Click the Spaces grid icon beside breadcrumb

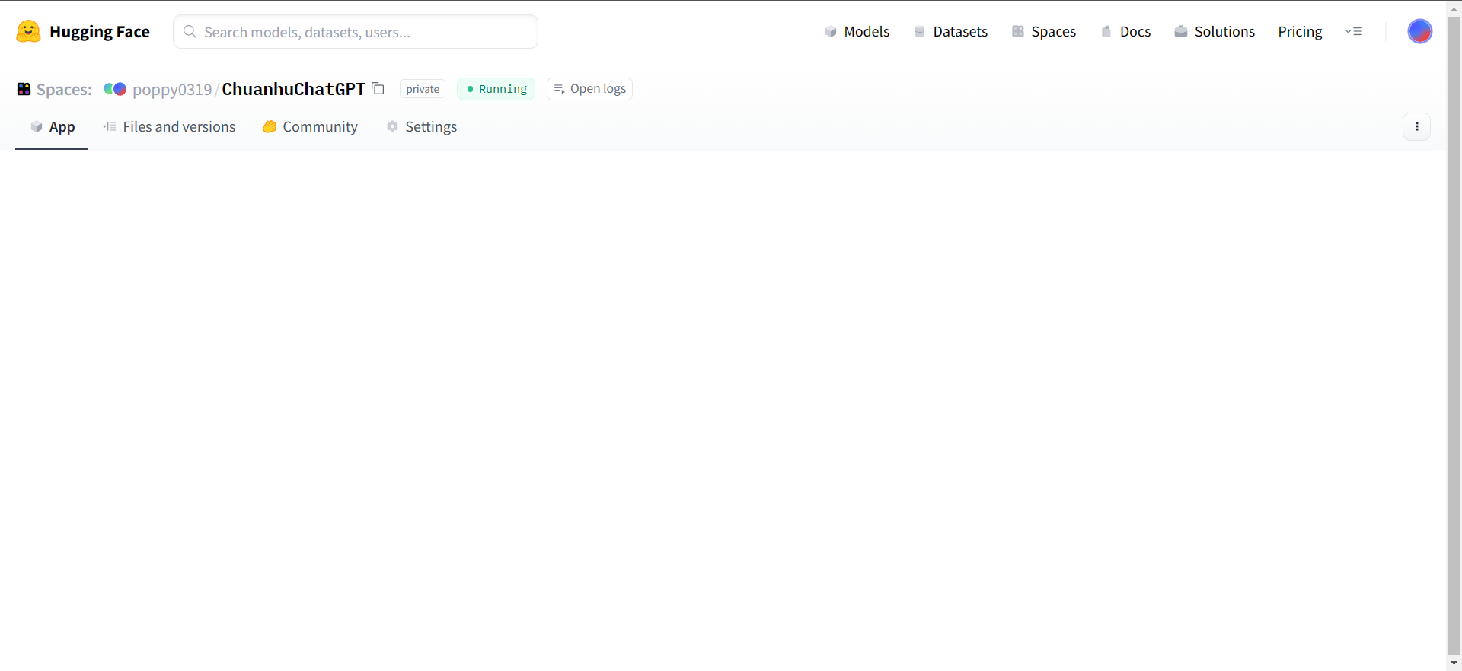pos(24,89)
